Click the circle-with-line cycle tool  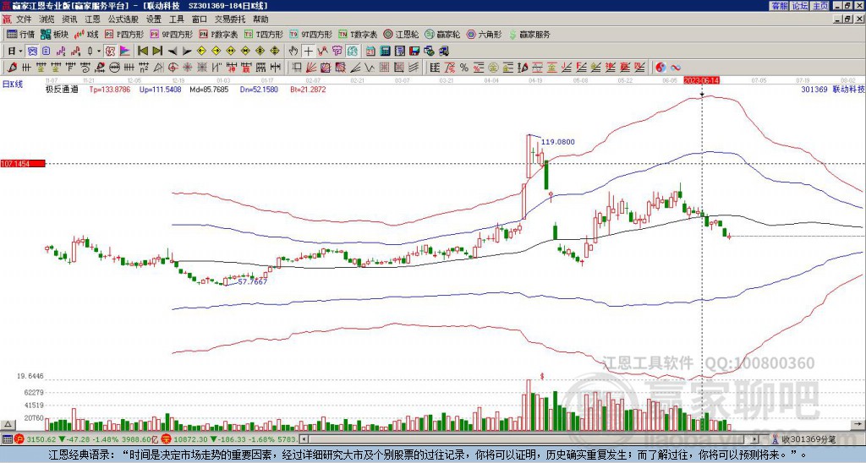(114, 68)
